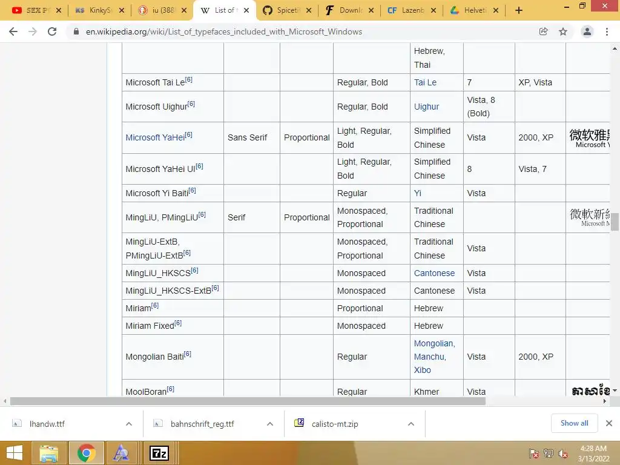
Task: Close the YouTube tab
Action: tap(59, 10)
